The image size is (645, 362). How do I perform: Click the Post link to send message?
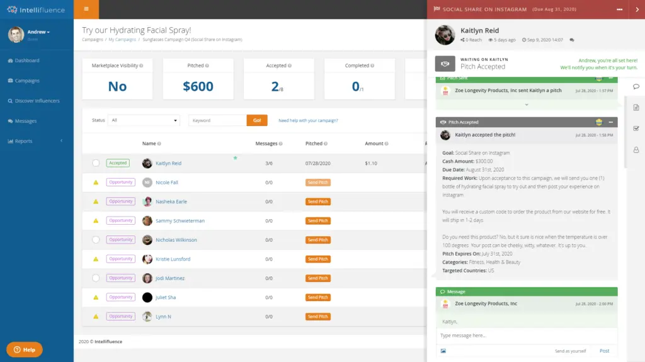pyautogui.click(x=604, y=351)
